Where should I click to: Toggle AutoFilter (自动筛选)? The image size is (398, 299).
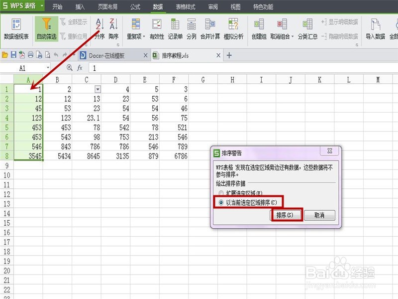[46, 29]
